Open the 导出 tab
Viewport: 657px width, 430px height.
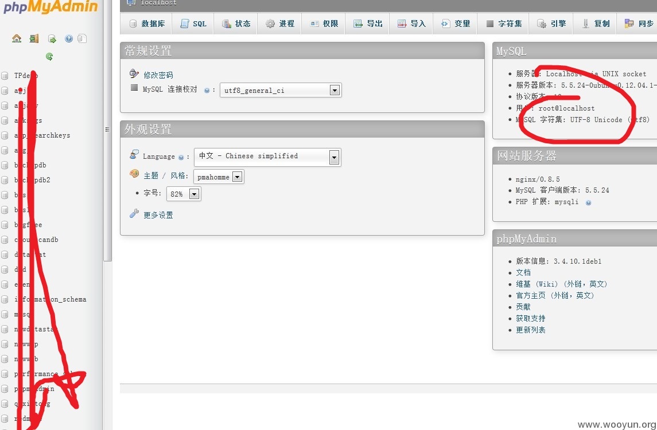(368, 24)
